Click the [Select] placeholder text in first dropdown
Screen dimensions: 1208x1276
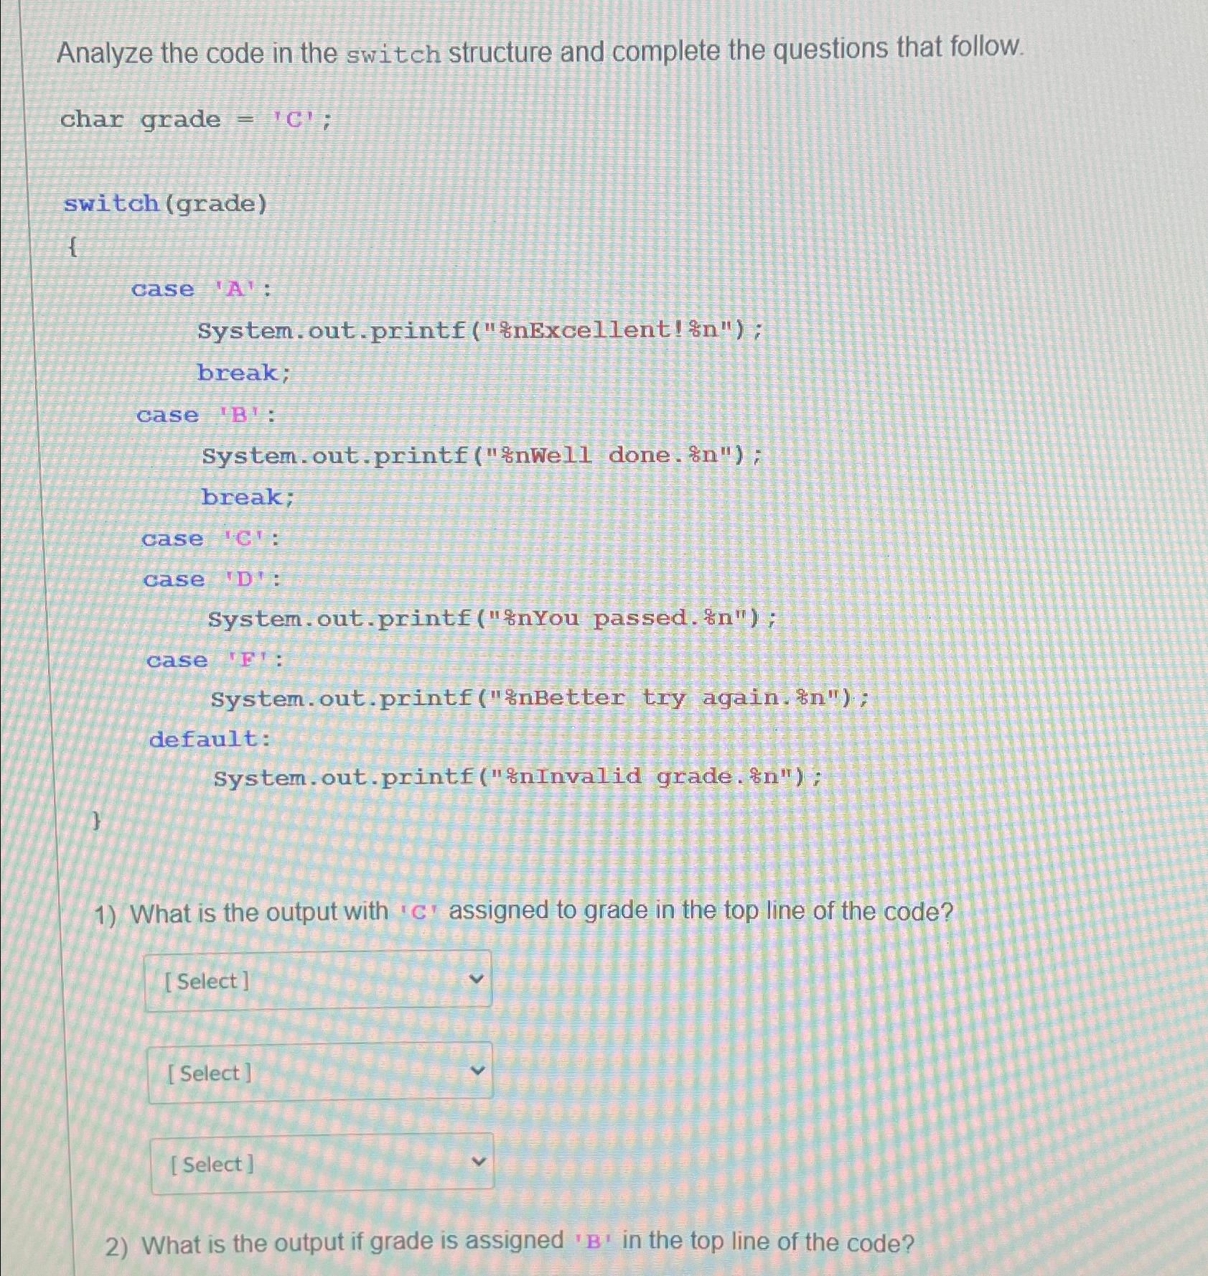pos(207,981)
